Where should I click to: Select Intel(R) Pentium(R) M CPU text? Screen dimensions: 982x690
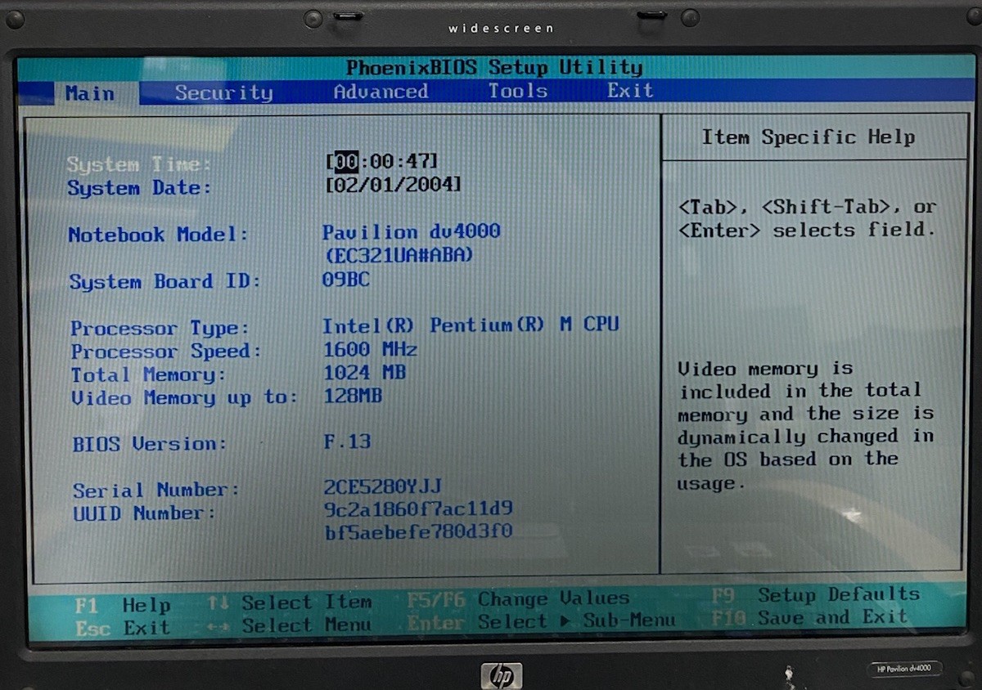(471, 325)
